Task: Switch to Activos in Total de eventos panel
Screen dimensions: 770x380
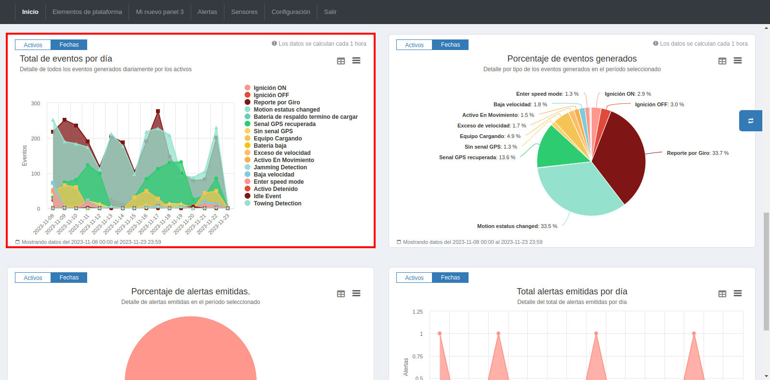Action: click(33, 45)
